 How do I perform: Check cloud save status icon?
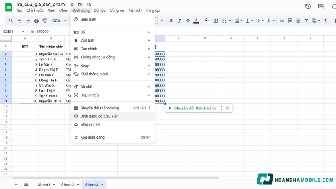tap(89, 5)
